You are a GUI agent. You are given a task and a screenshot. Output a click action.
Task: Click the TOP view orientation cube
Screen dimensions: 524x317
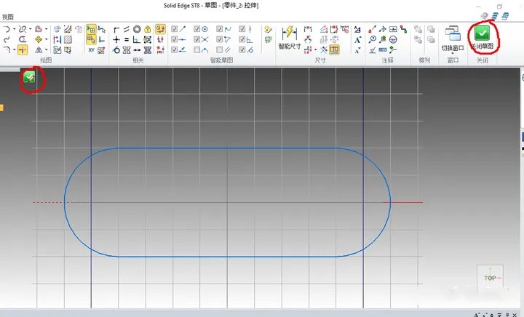490,278
